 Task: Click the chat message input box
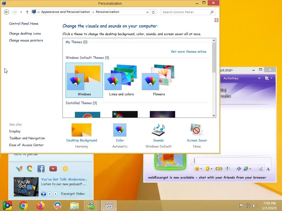pos(232,161)
